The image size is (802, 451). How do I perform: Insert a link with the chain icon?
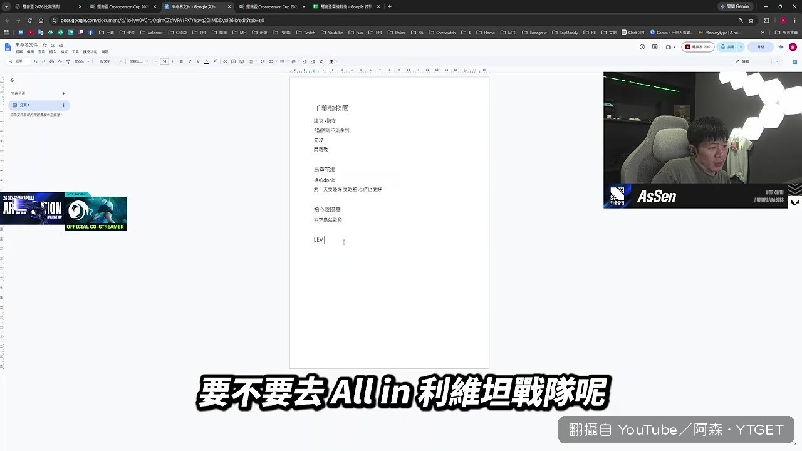pyautogui.click(x=226, y=61)
